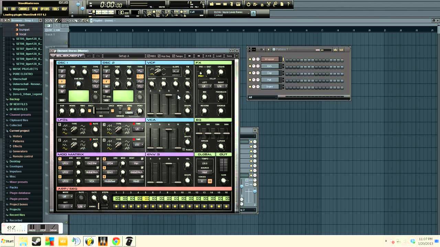Open LFO 4 time 1/12 dropdown
This screenshot has height=247, width=440.
point(138,145)
